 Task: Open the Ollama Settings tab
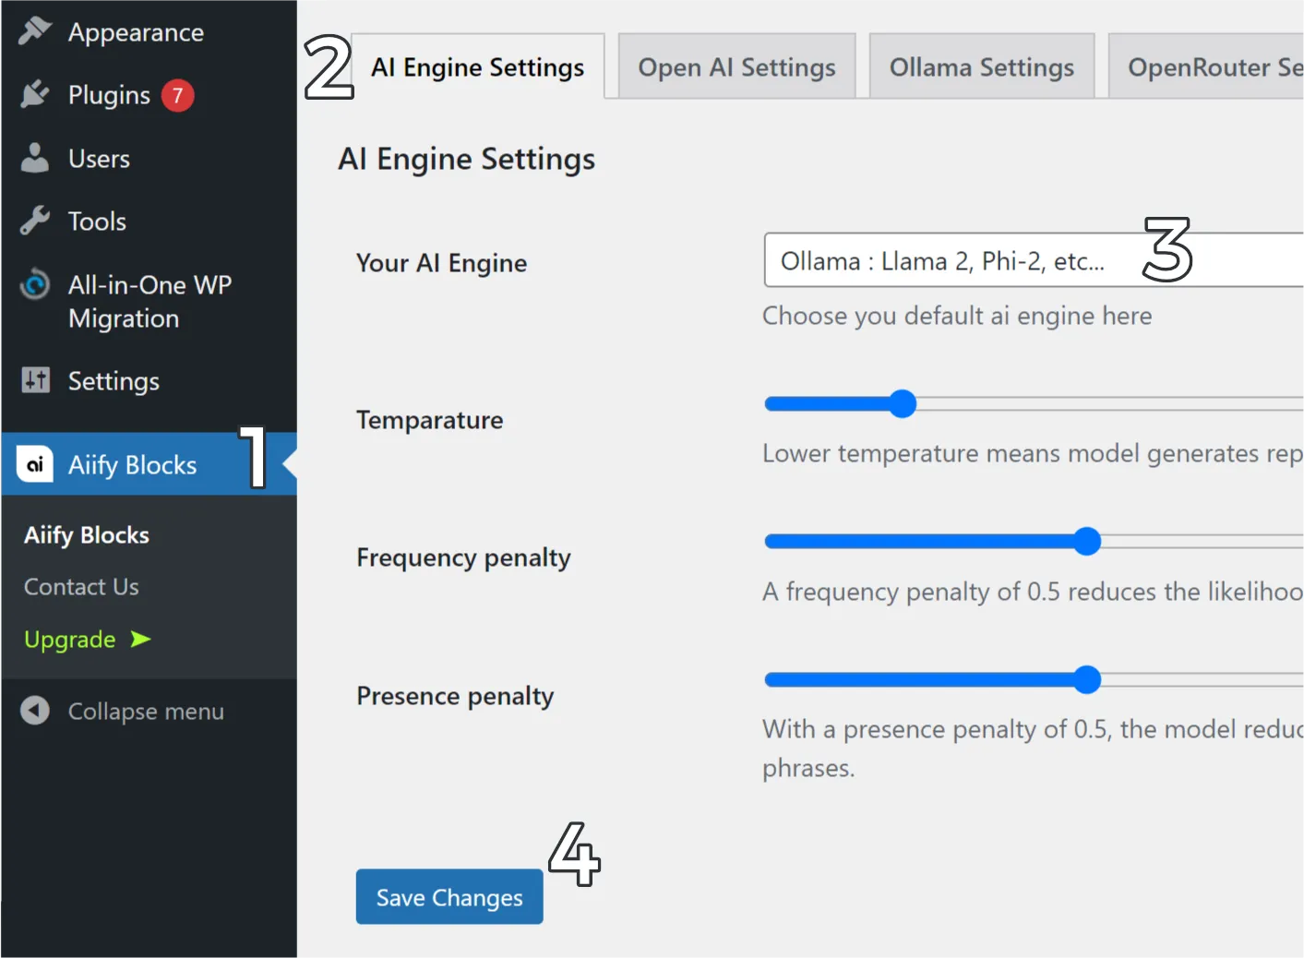[981, 67]
